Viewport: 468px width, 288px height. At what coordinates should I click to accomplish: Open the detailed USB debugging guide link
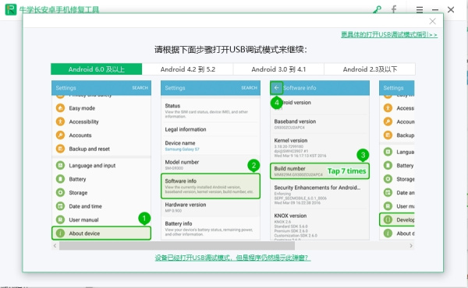(x=389, y=34)
